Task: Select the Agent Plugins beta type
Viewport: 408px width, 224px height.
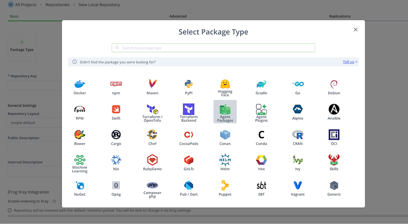Action: 261,112
